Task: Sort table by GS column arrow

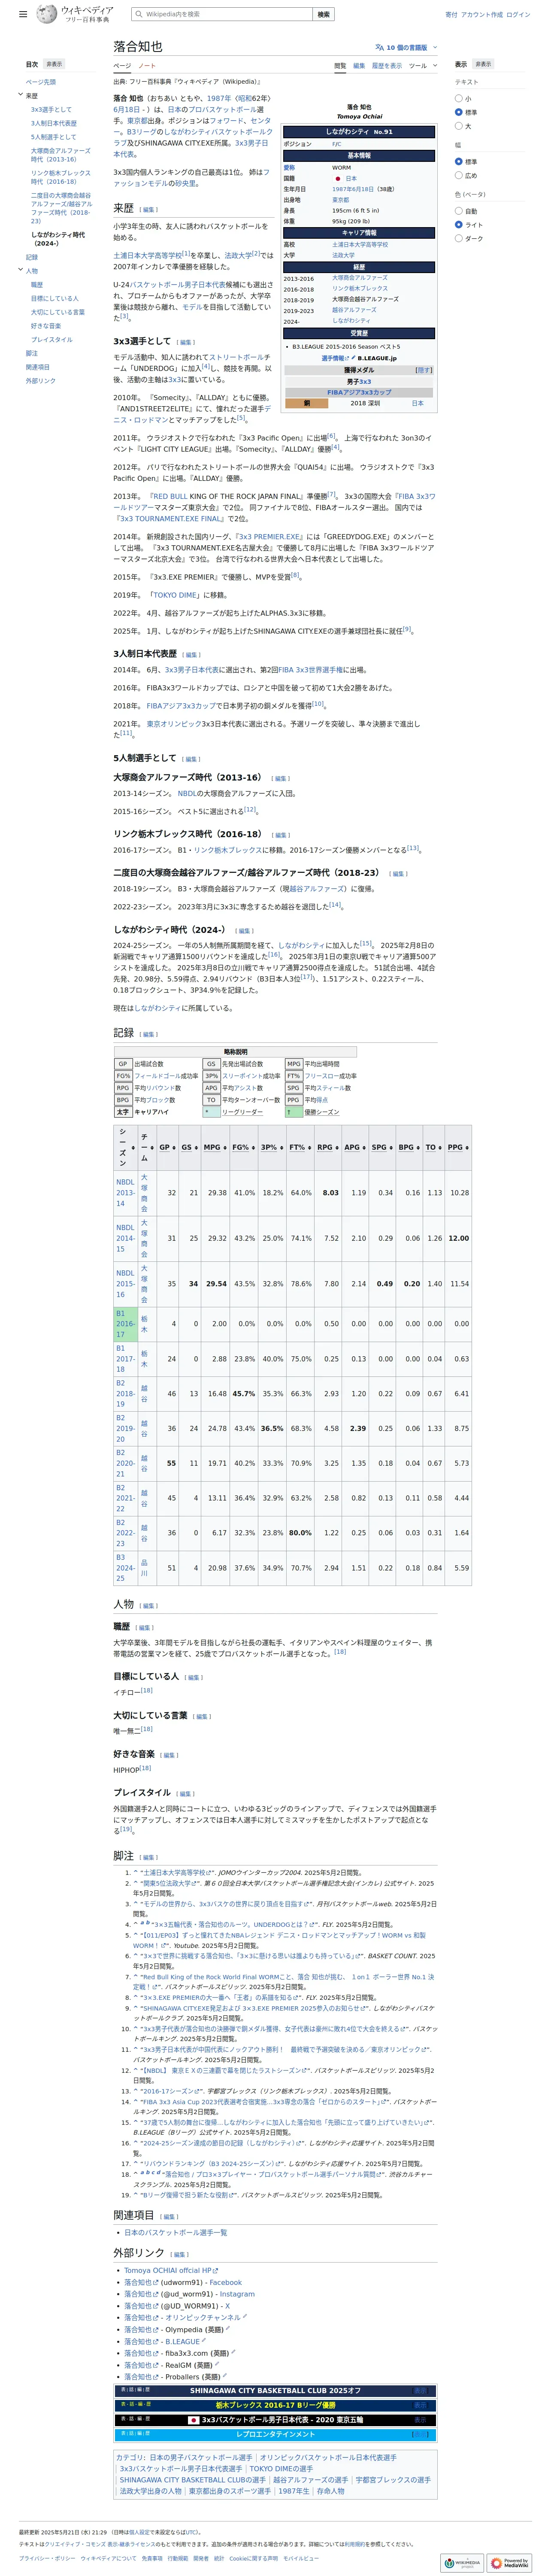Action: point(196,1147)
